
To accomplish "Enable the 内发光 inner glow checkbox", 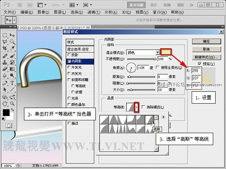I will click(69, 73).
